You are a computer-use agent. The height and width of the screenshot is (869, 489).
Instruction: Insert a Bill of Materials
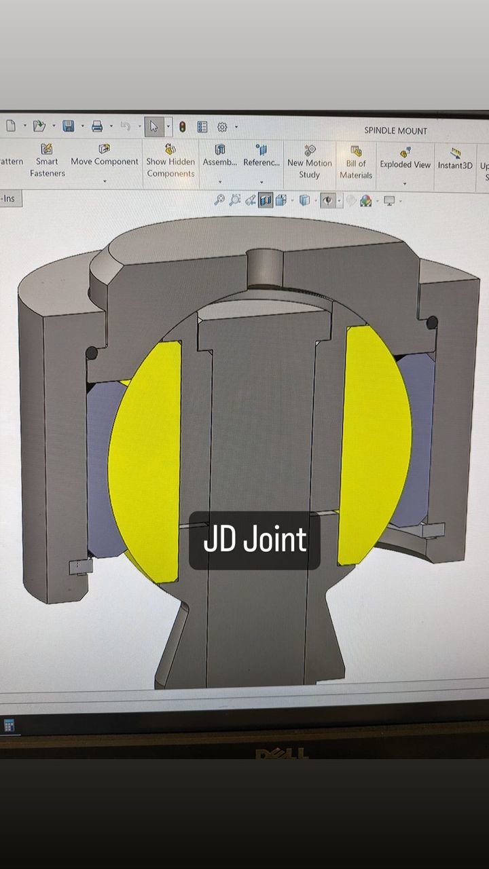356,163
